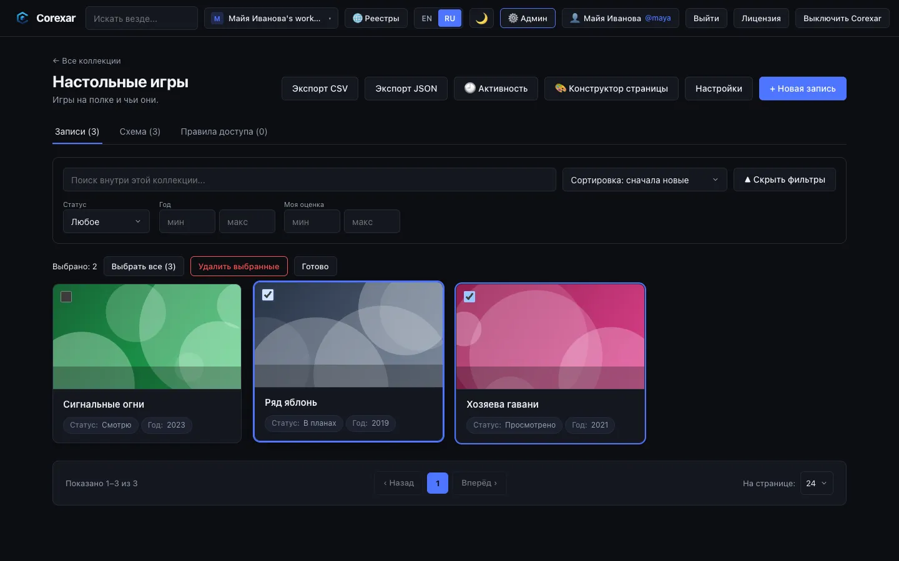Switch to the Правила доступа (0) tab
Image resolution: width=899 pixels, height=561 pixels.
click(224, 132)
